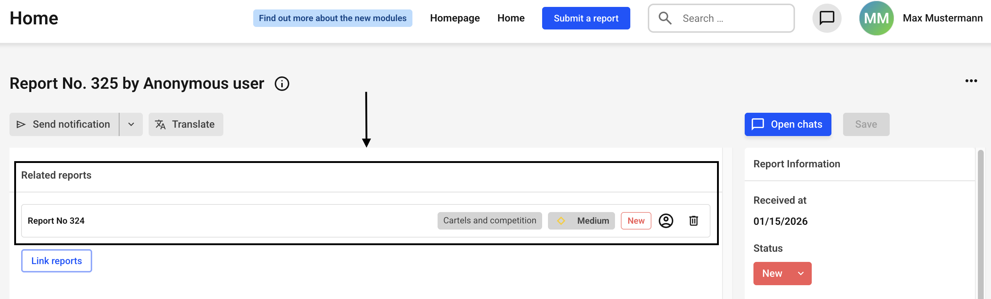
Task: Open the three-dot more options menu
Action: click(971, 81)
